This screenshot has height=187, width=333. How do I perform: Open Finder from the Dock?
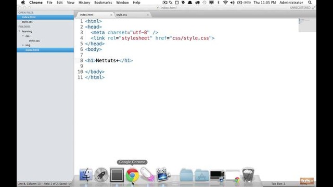coord(86,175)
